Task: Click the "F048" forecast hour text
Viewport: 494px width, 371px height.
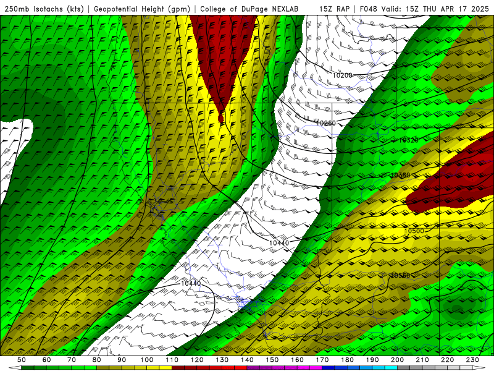Action: (368, 9)
